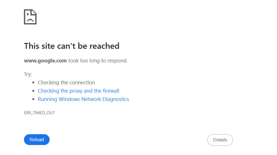
Task: Click the 'took too long to respond' text
Action: pyautogui.click(x=98, y=61)
